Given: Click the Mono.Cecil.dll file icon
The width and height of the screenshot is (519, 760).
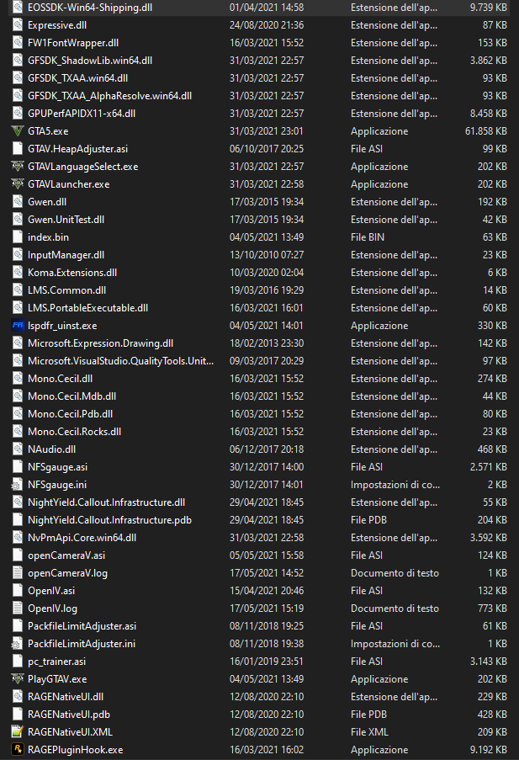Looking at the screenshot, I should coord(18,379).
